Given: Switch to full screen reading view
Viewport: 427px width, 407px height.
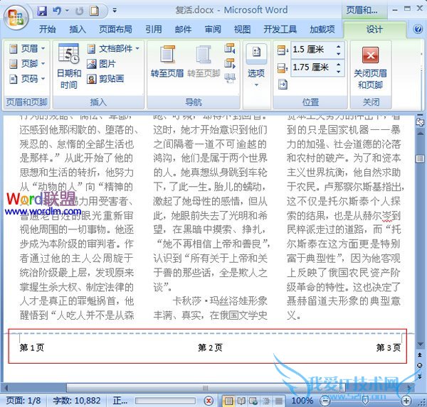Looking at the screenshot, I should coord(241,401).
